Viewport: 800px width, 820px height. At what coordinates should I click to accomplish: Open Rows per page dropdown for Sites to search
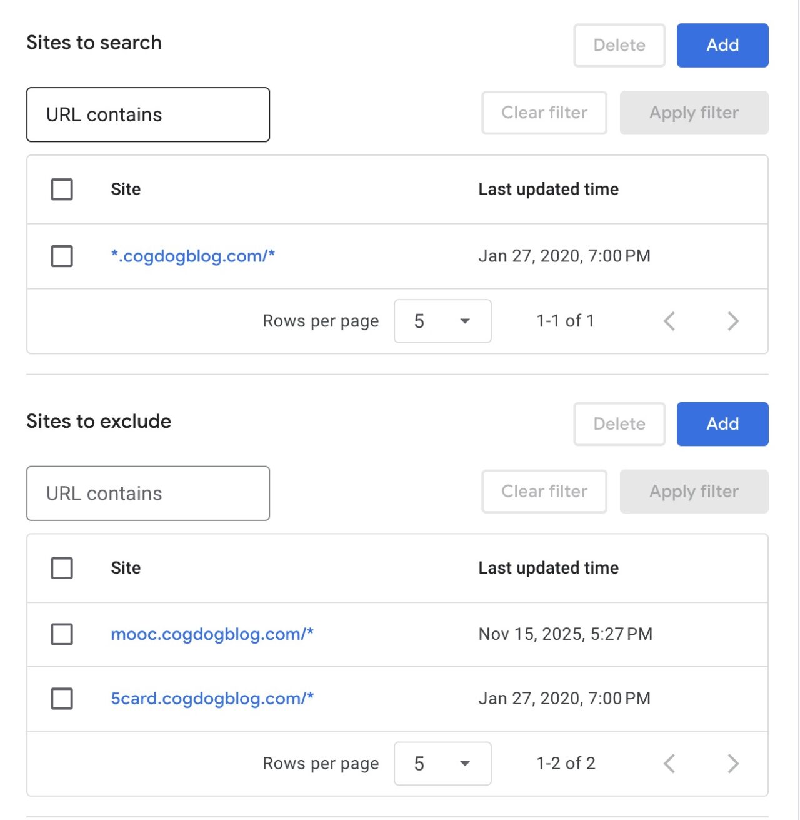coord(442,321)
